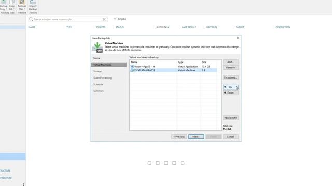Click the Add... button
332x186 pixels.
point(230,62)
